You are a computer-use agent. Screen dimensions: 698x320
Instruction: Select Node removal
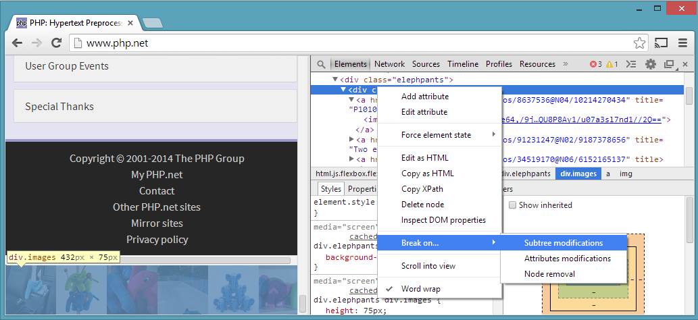pyautogui.click(x=564, y=274)
